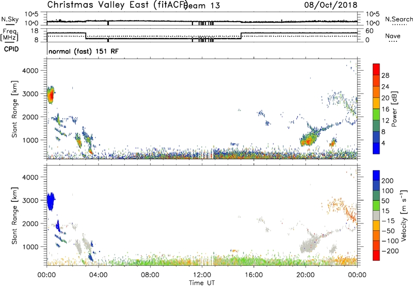This screenshot has width=413, height=286.
Task: Click the '16:00' time axis tick label
Action: click(x=253, y=275)
